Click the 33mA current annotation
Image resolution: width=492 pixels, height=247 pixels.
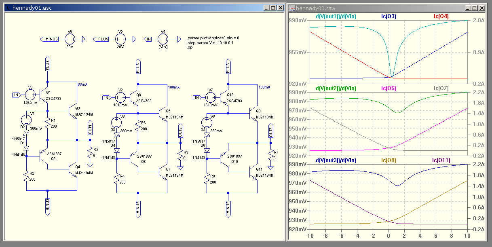(82, 84)
